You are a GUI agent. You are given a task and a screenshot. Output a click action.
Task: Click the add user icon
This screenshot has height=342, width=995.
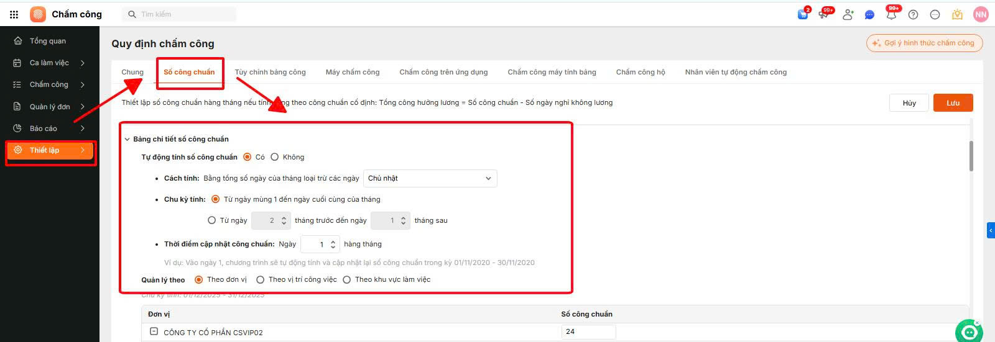[x=848, y=14]
